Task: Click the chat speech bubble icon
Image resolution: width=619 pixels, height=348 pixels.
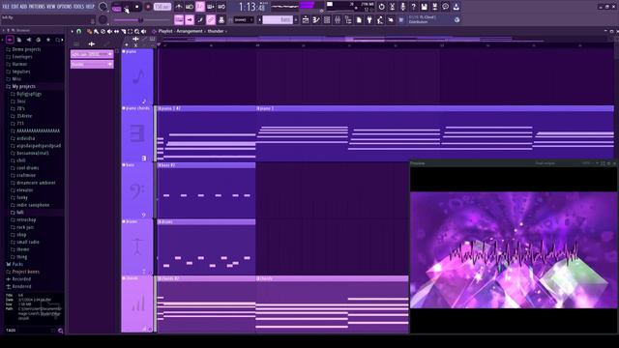Action: pos(445,7)
